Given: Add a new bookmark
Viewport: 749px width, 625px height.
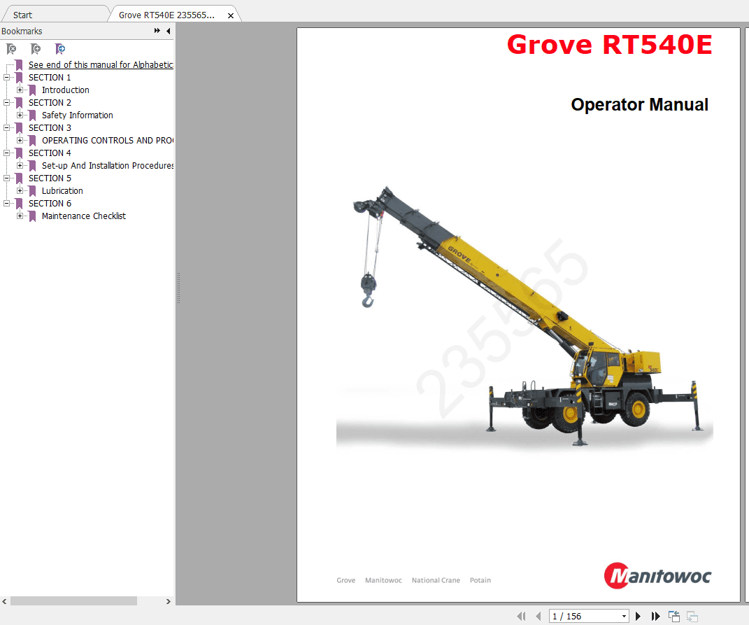Looking at the screenshot, I should [35, 49].
